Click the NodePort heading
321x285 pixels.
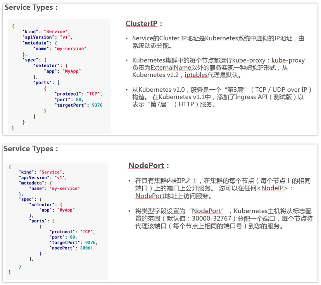point(147,165)
